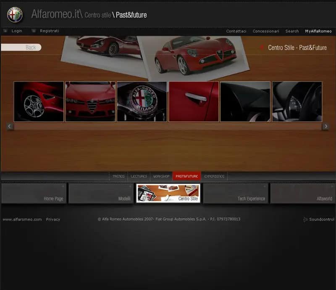336x290 pixels.
Task: Select the Past&Future tab
Action: tap(186, 177)
